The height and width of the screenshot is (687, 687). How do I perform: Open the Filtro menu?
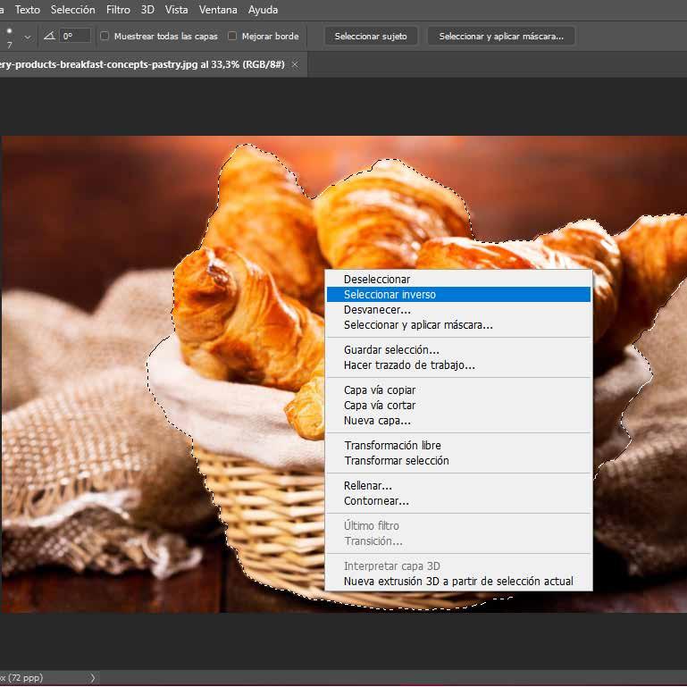click(x=118, y=10)
